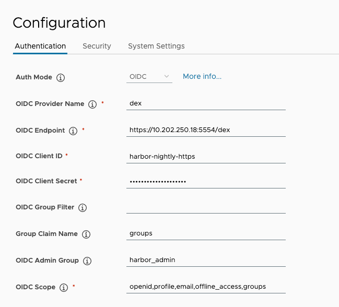Focus the empty OIDC Group Filter field
339x307 pixels.
(x=206, y=207)
